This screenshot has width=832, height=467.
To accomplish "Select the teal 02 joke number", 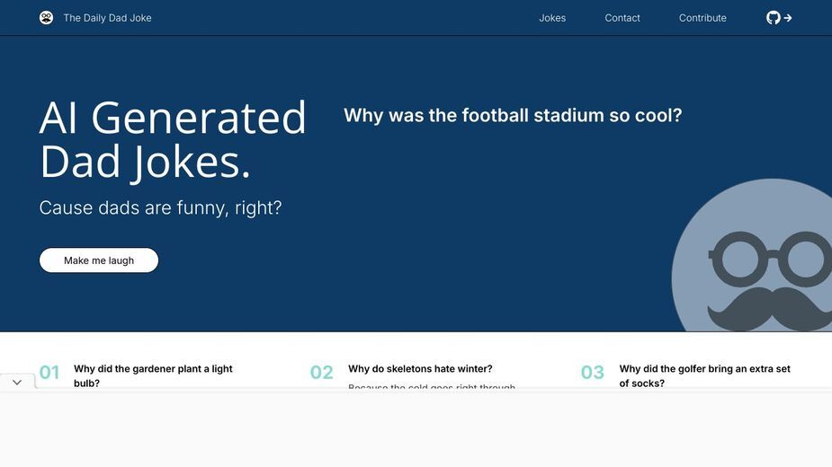I will 321,372.
